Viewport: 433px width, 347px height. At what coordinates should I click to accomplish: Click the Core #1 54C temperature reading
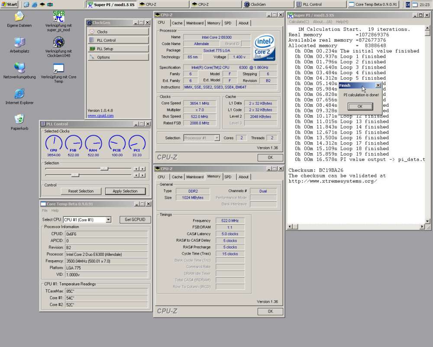click(107, 298)
